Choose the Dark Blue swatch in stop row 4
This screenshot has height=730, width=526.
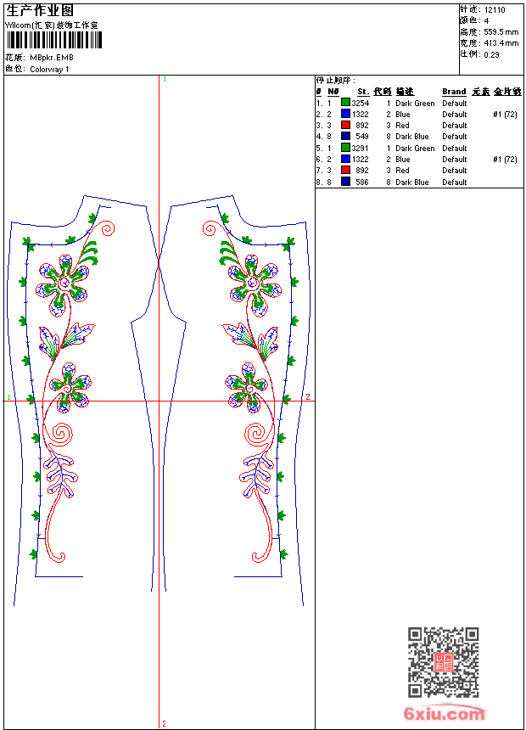pyautogui.click(x=346, y=137)
